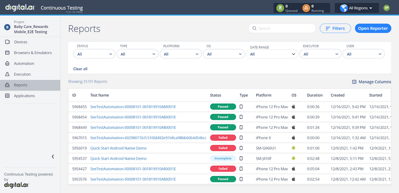Click the ID cell S953576

pyautogui.click(x=79, y=179)
